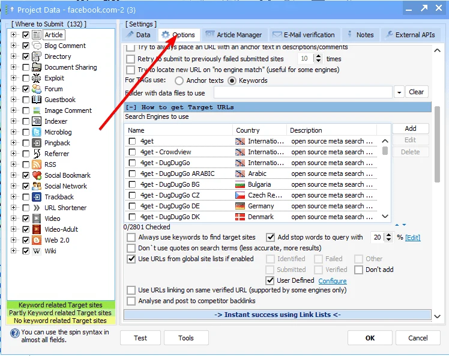Click the Web 2.0 blogger icon
Image resolution: width=449 pixels, height=356 pixels.
tap(37, 240)
